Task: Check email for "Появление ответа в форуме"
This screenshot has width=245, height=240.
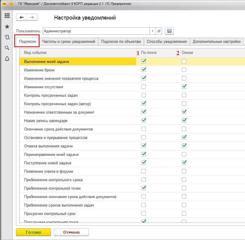Action: (143, 171)
